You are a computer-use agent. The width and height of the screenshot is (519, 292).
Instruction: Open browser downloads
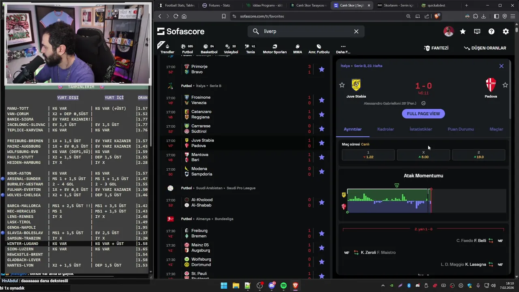483,16
